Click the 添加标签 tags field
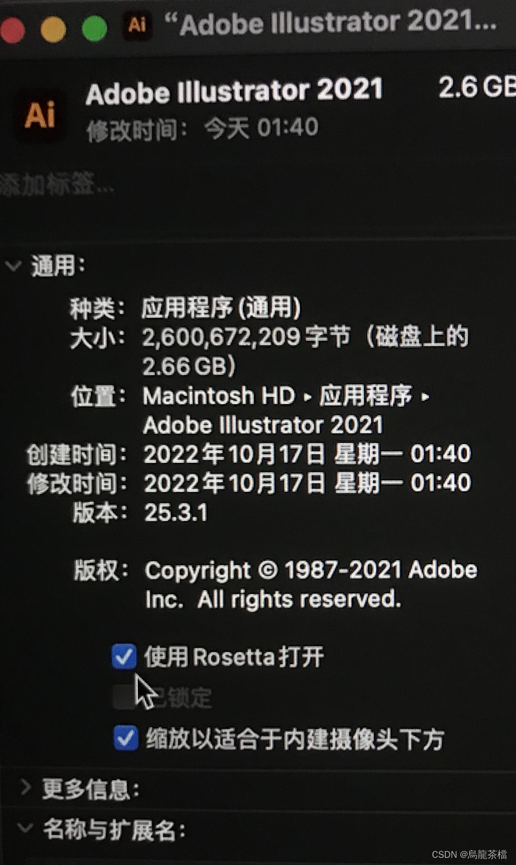 click(x=56, y=185)
